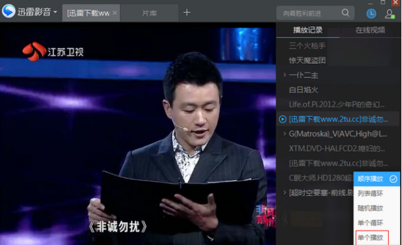Image resolution: width=402 pixels, height=245 pixels.
Task: Click the magnifier search icon
Action: point(346,13)
